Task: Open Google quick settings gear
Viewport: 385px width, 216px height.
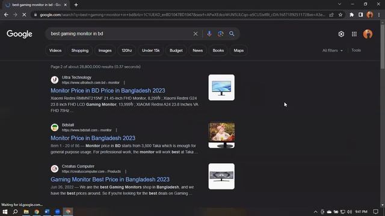Action: pos(341,34)
